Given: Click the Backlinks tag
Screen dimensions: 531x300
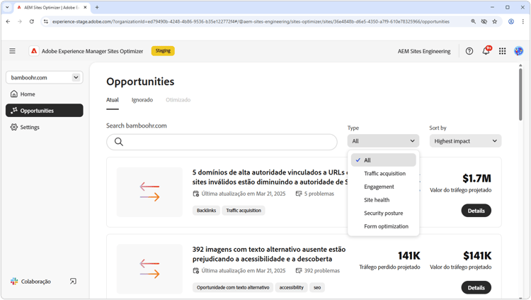Looking at the screenshot, I should click(x=206, y=211).
